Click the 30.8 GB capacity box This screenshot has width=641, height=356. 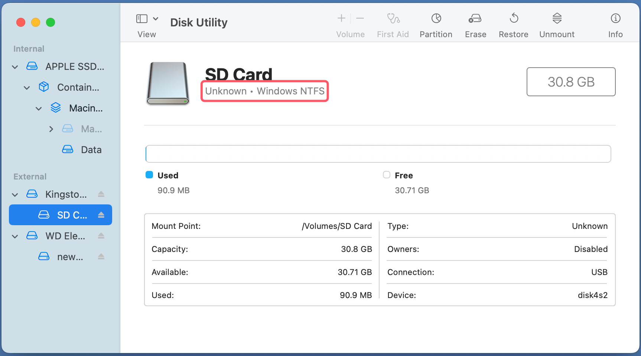(x=571, y=82)
